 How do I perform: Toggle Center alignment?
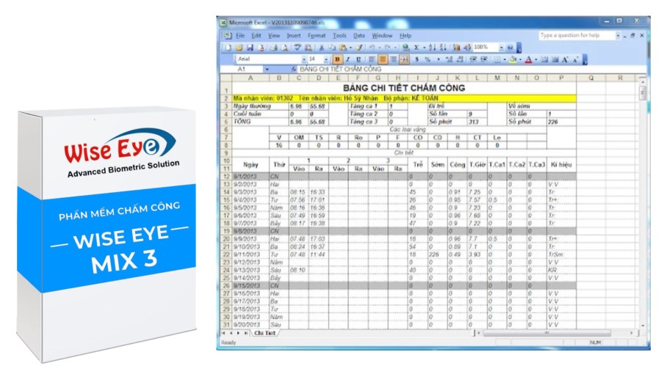click(x=383, y=59)
